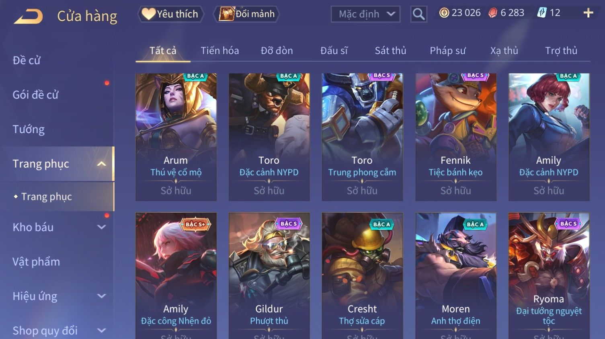Switch to the Pháp sư tab

click(447, 51)
